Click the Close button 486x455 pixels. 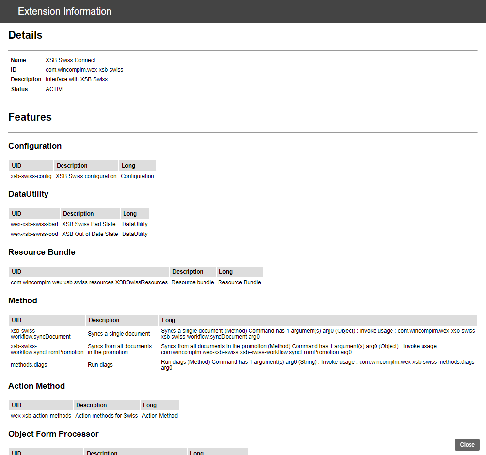[467, 445]
